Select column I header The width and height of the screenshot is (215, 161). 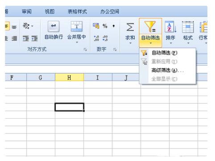click(x=98, y=77)
